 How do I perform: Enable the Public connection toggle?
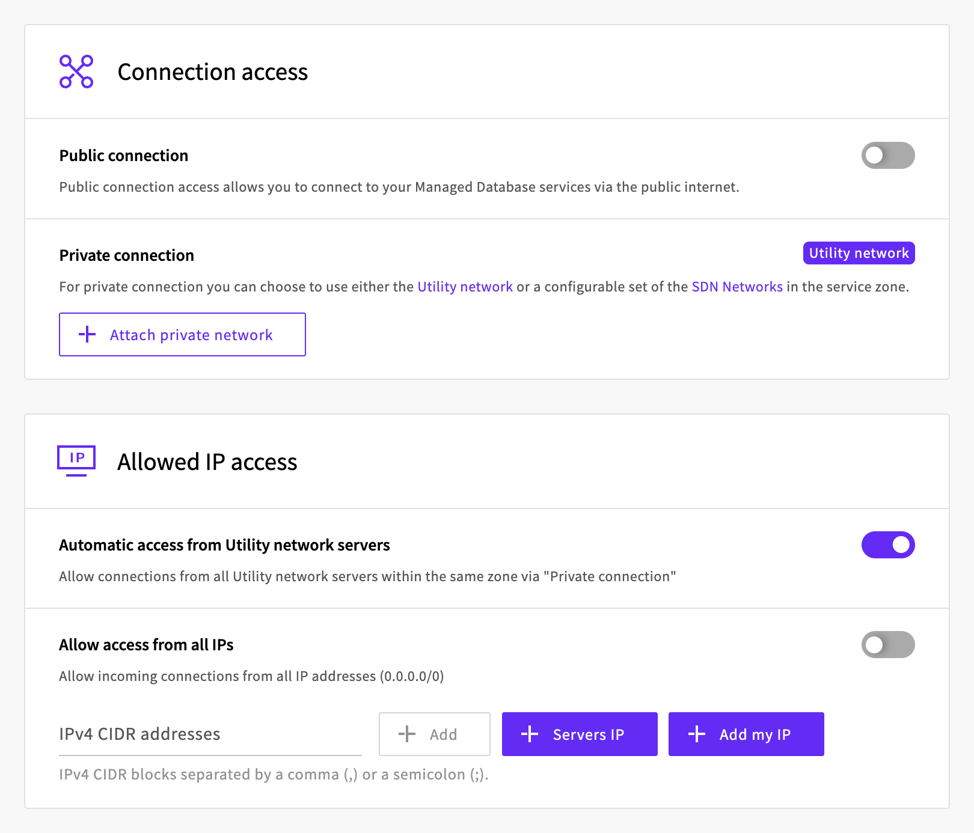888,155
